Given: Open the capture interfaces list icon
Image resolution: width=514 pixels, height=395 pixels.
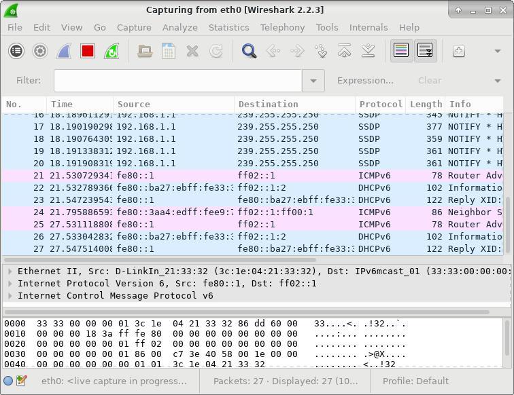Looking at the screenshot, I should (x=16, y=51).
